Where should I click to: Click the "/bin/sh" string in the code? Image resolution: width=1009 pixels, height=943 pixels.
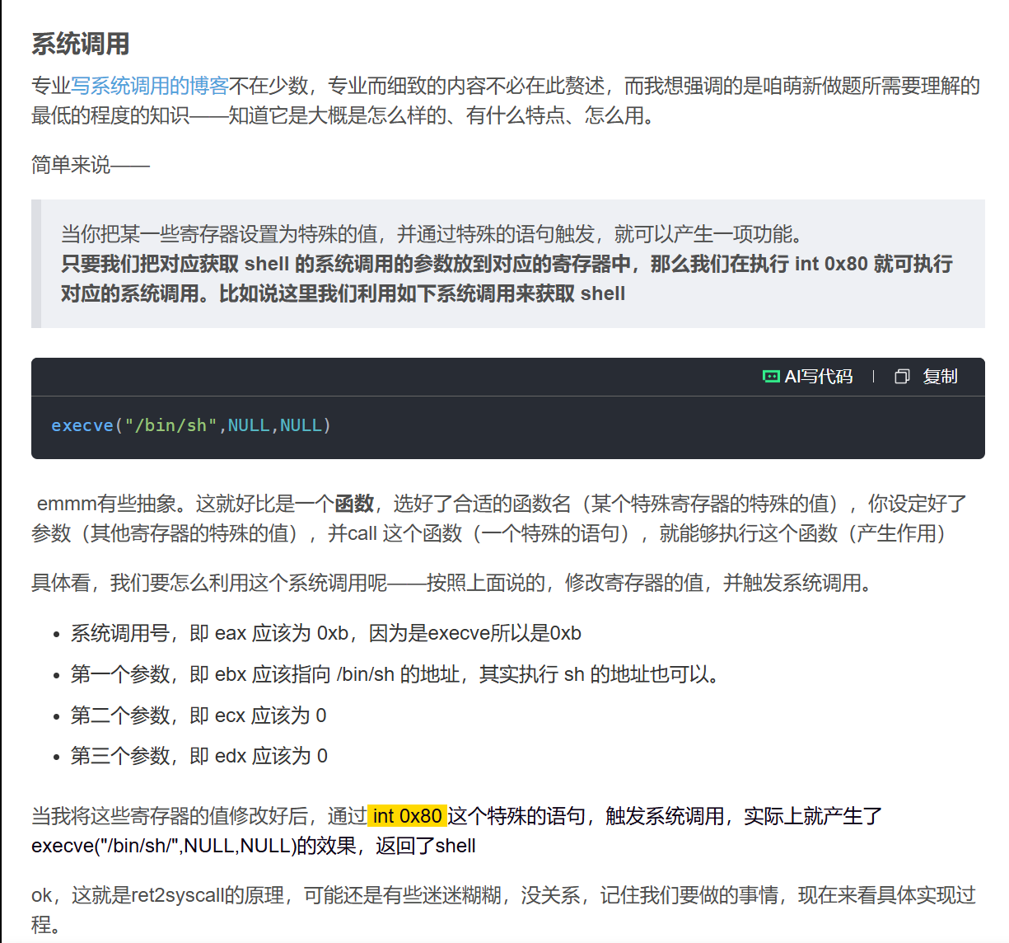(x=171, y=425)
